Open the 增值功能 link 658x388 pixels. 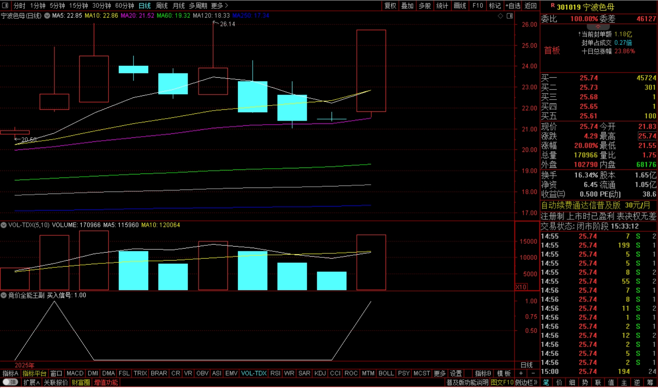point(106,382)
